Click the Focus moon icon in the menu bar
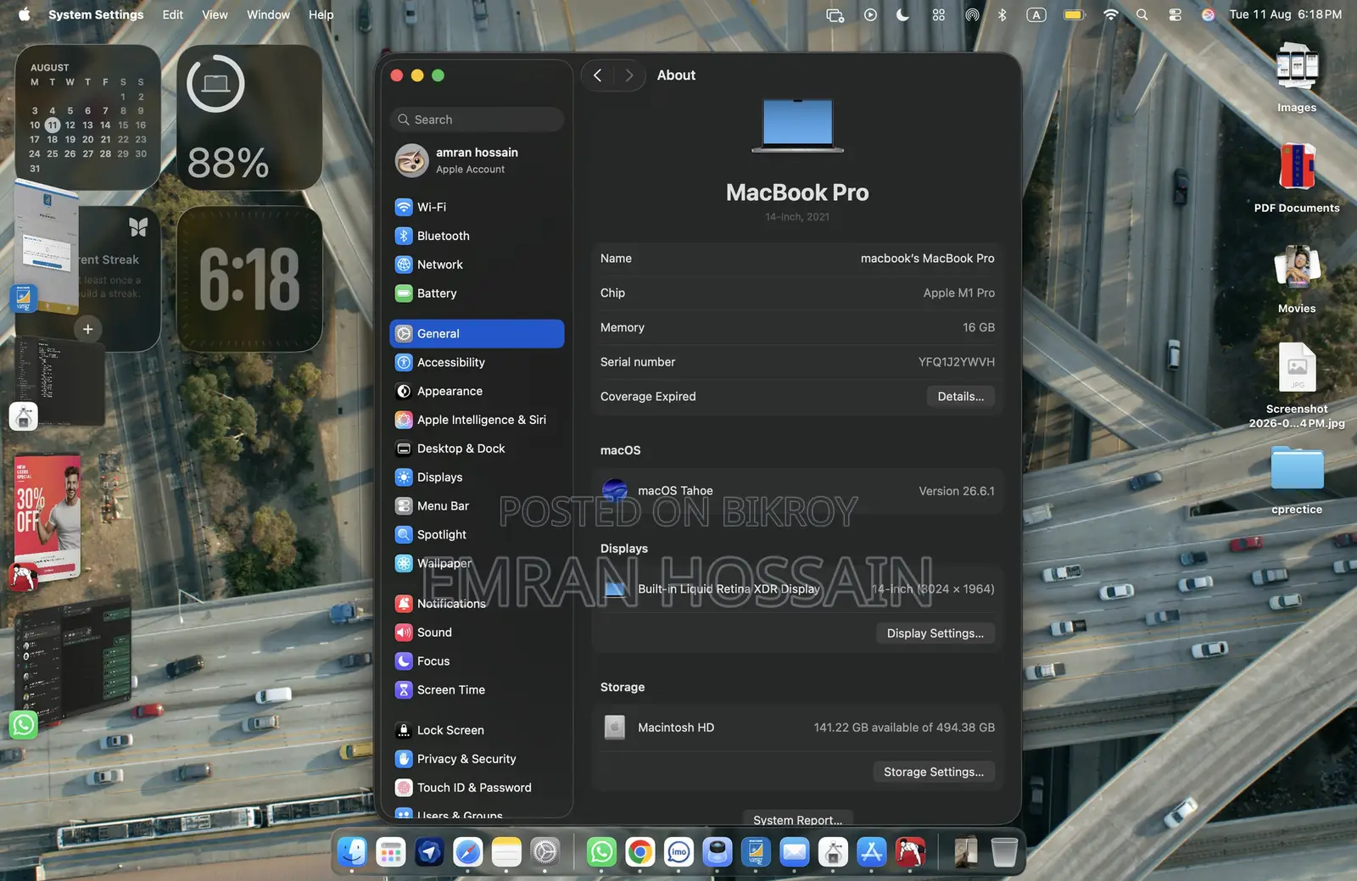Screen dimensions: 1357x881 pos(902,14)
